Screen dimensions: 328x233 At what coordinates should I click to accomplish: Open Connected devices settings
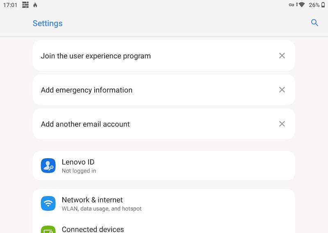164,228
